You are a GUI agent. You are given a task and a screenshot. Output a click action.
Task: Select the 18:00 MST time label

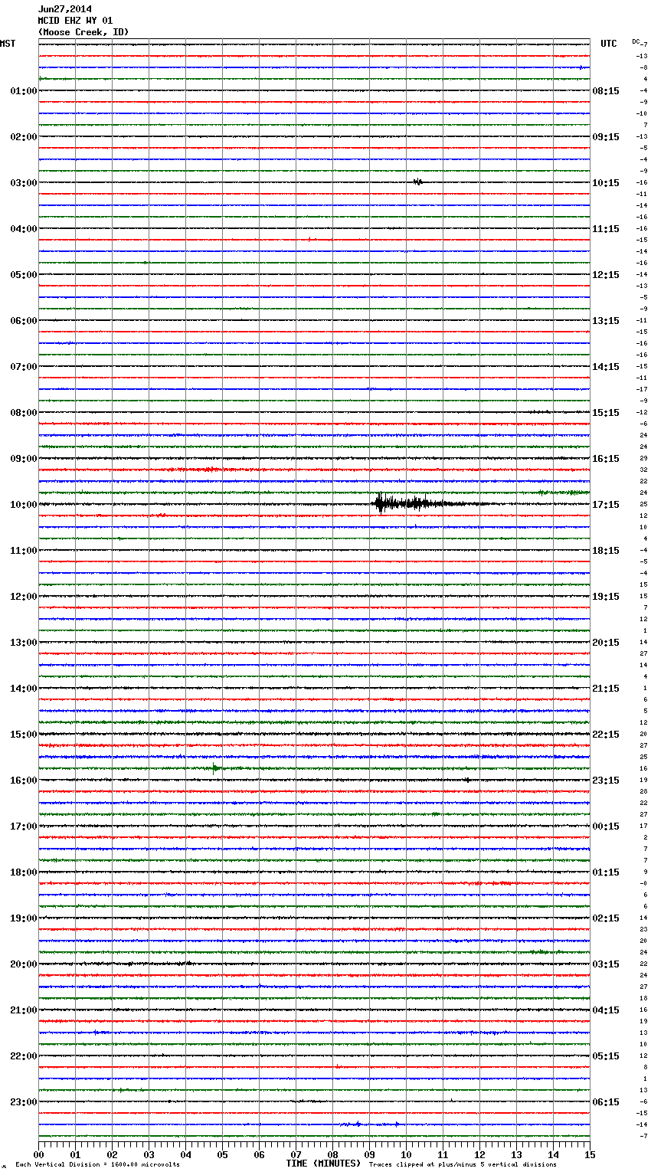(x=24, y=872)
